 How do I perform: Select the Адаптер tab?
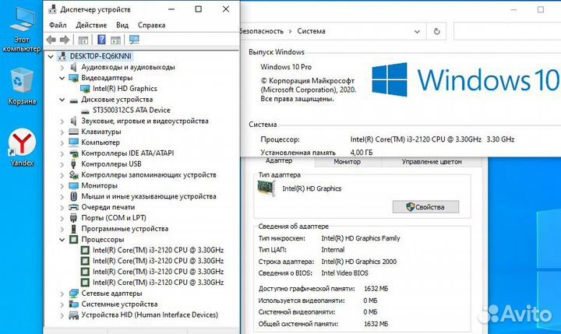click(x=279, y=161)
